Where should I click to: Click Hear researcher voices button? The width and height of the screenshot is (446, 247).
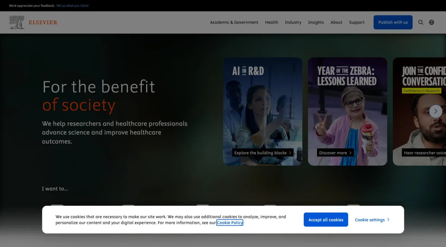point(424,153)
